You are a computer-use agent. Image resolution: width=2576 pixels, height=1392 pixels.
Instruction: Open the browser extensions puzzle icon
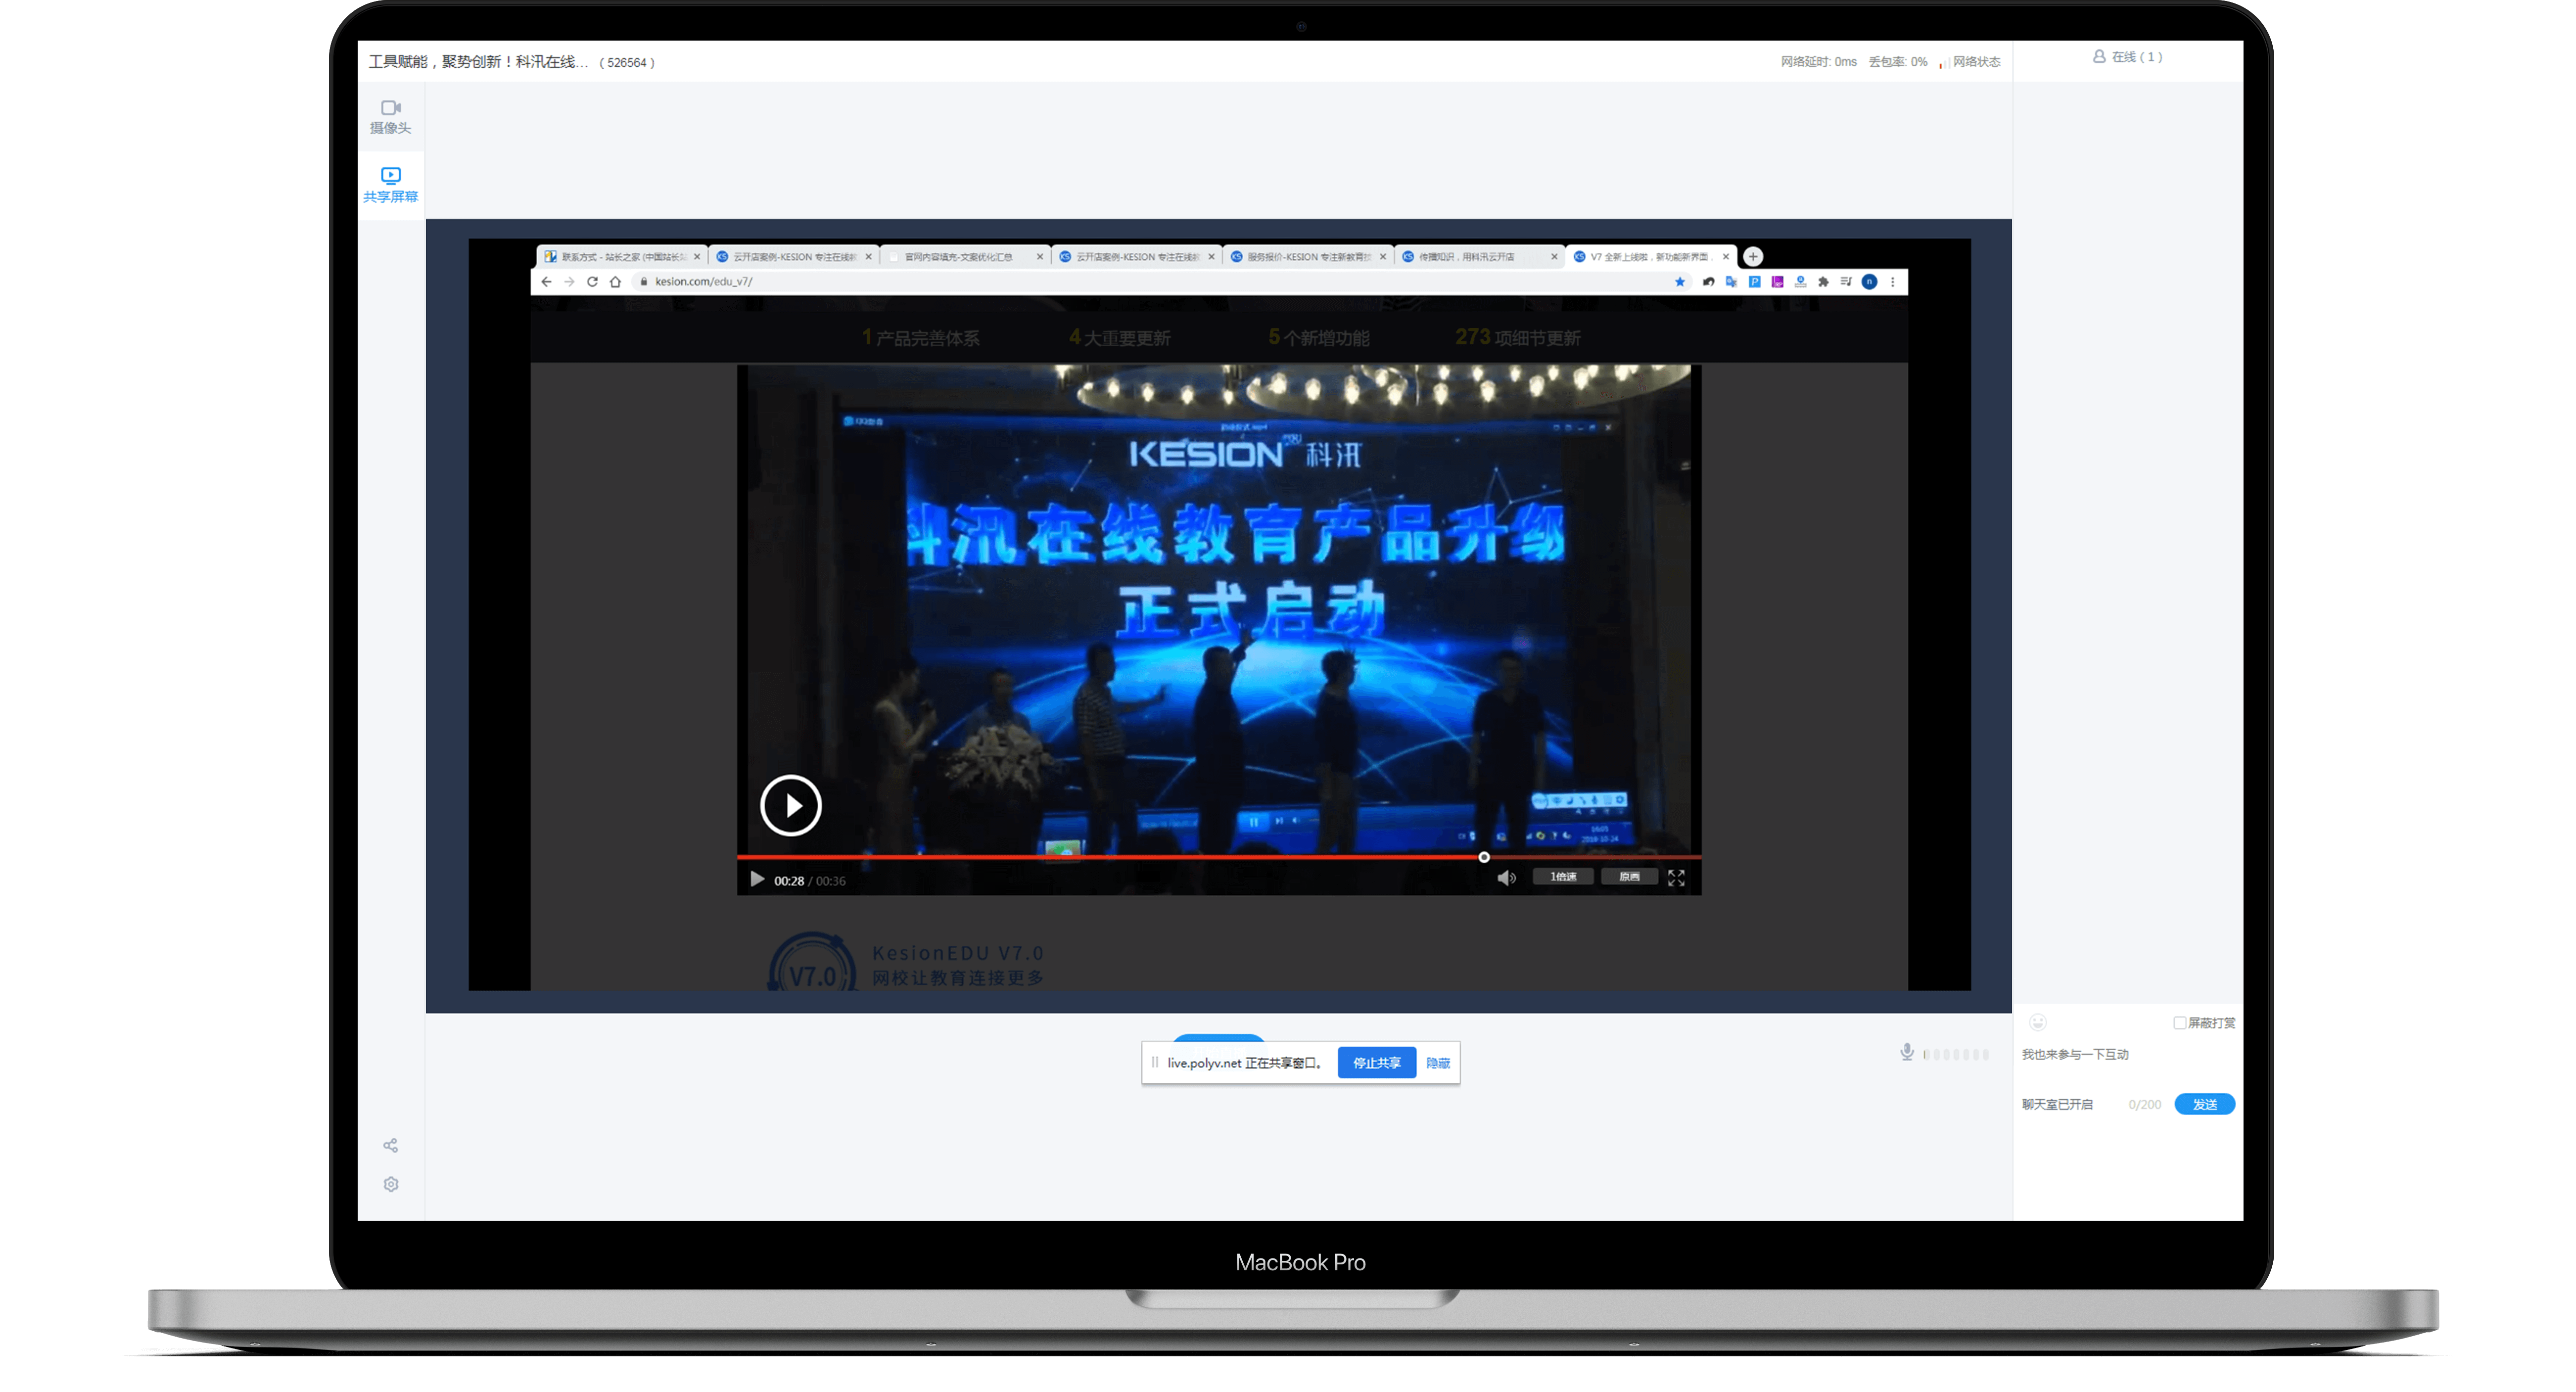tap(1823, 282)
